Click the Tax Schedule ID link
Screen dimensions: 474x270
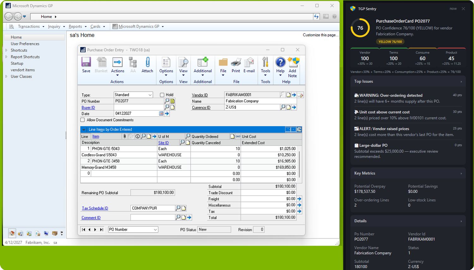coord(95,208)
